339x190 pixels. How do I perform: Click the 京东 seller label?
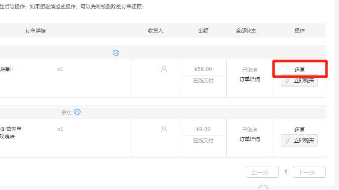coord(66,112)
